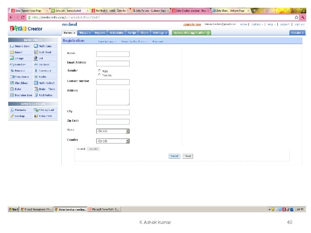The width and height of the screenshot is (311, 233).
Task: Add a Zoho CRM advanced field
Action: click(45, 116)
